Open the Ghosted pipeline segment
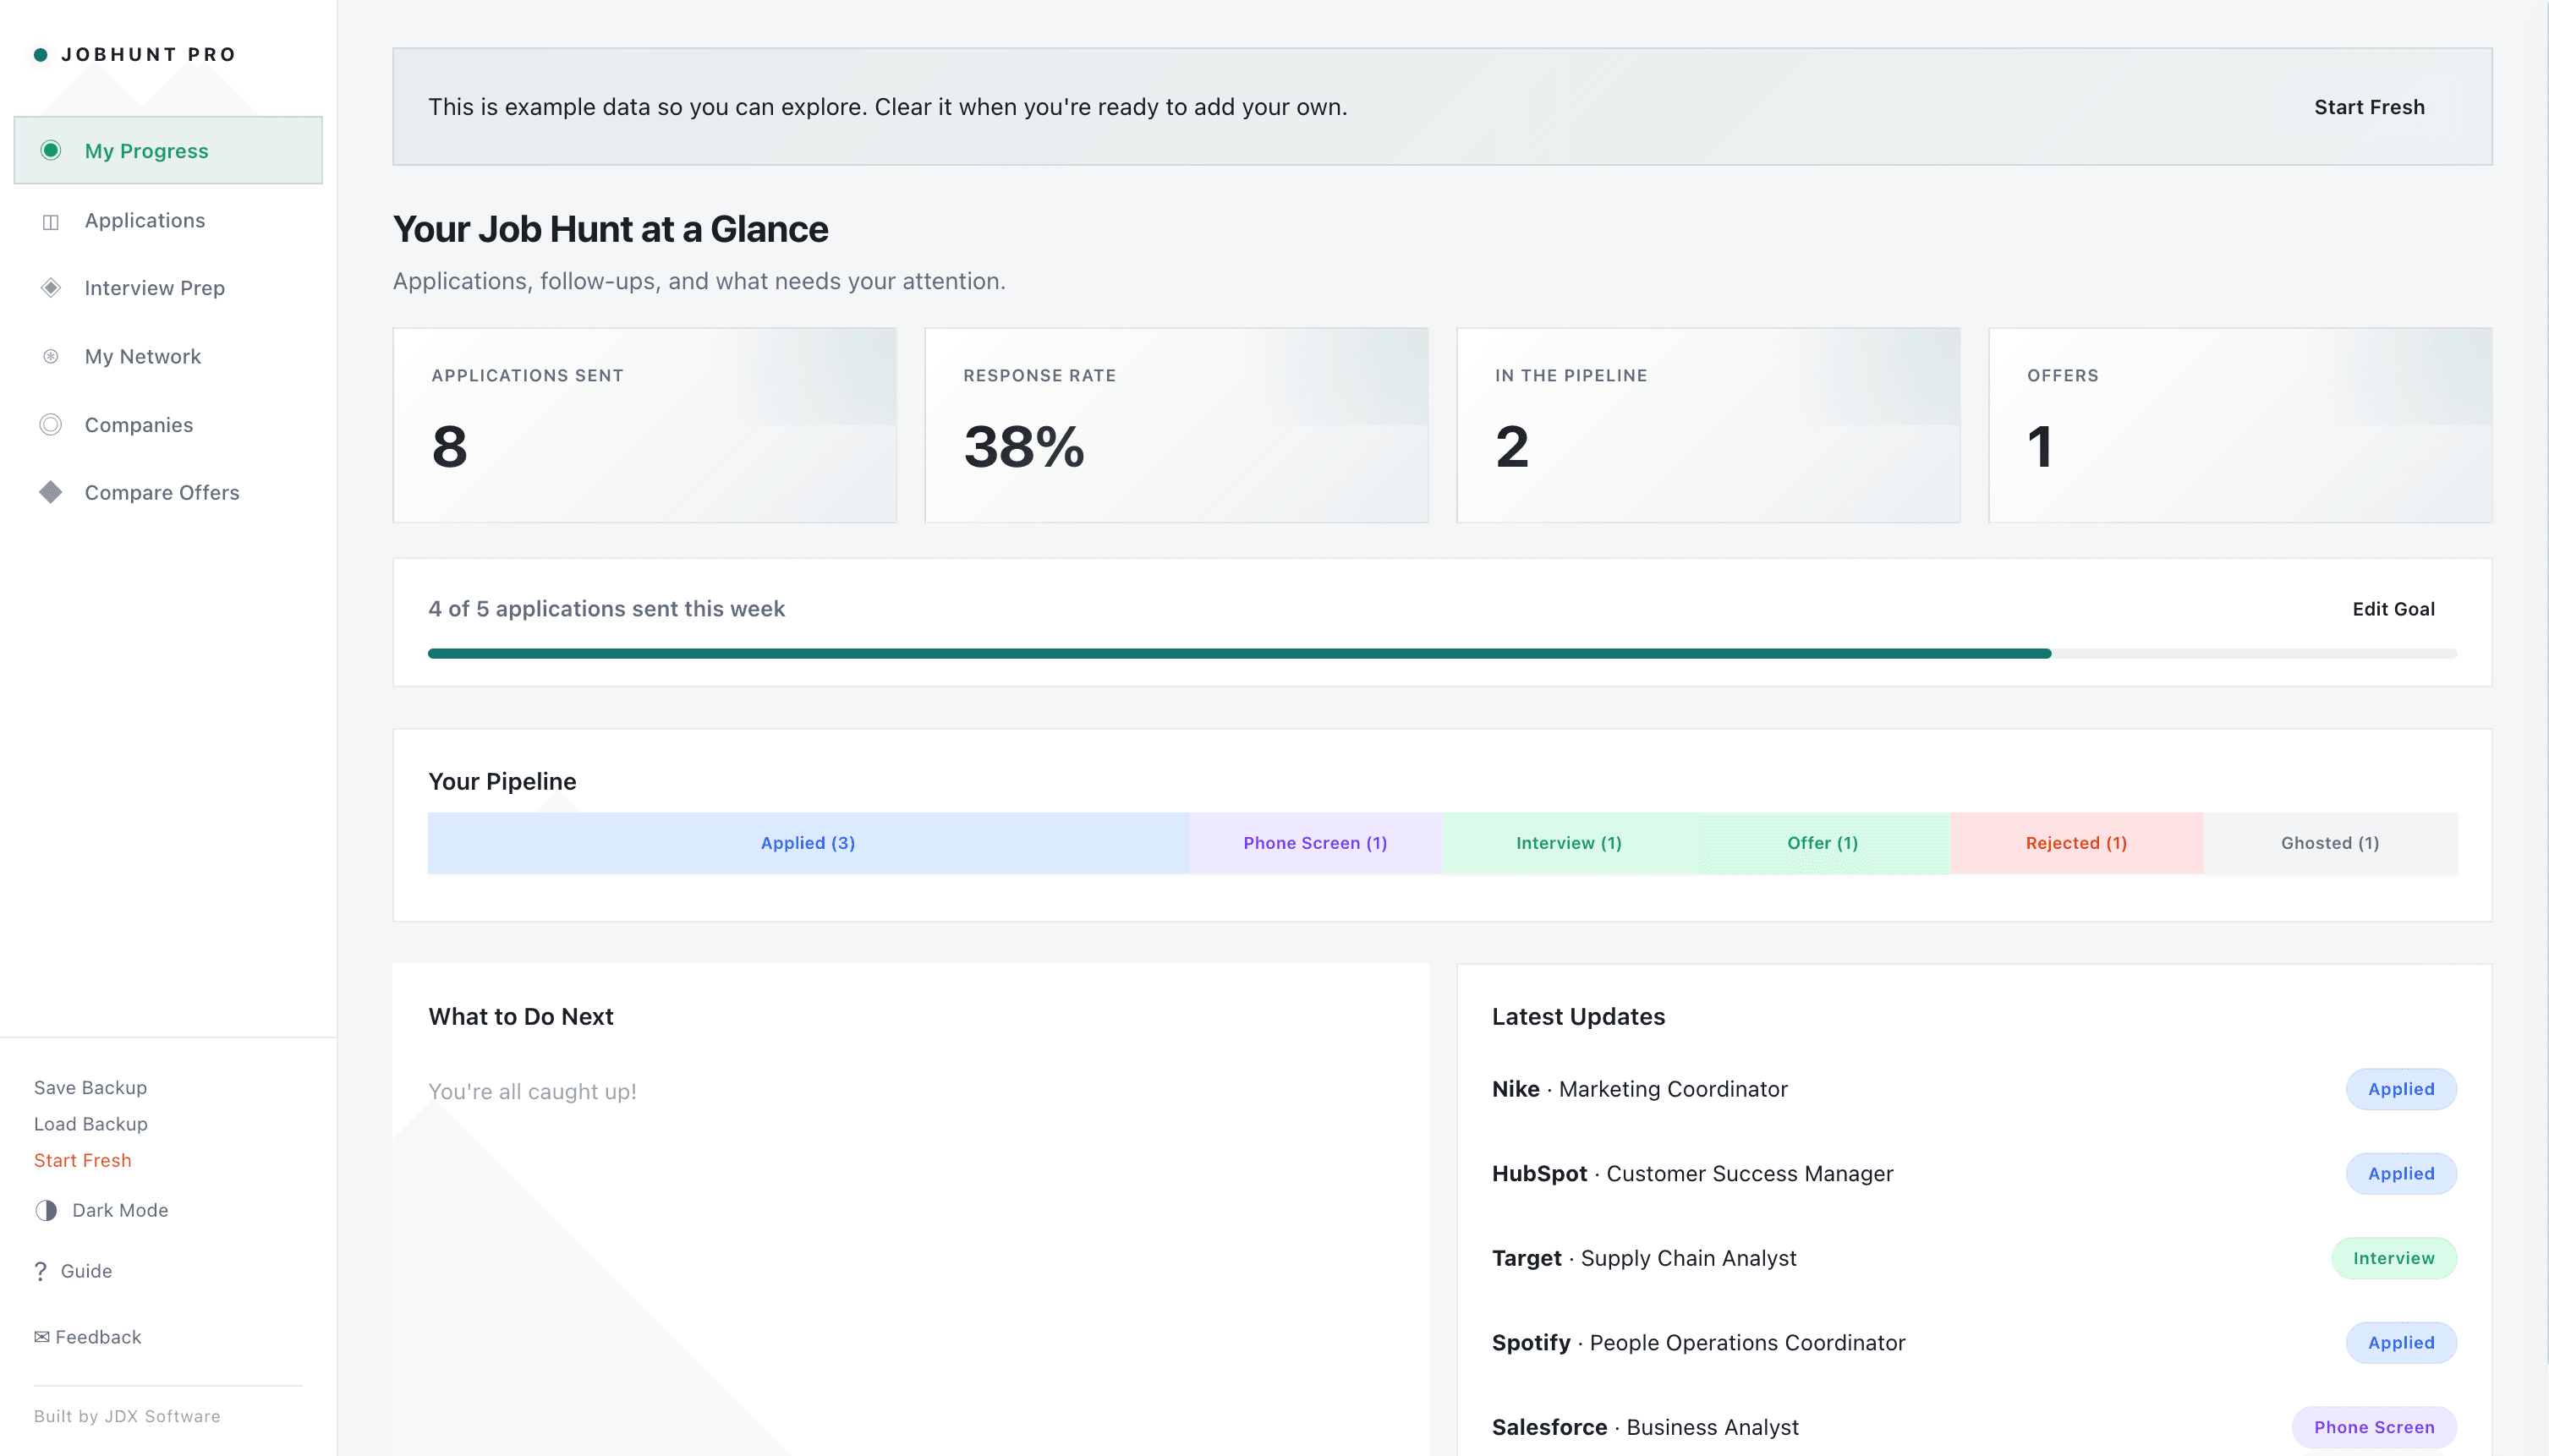 (x=2329, y=842)
